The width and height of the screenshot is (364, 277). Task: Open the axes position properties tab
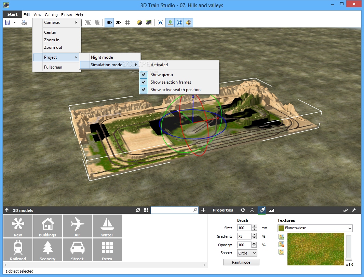coord(252,210)
